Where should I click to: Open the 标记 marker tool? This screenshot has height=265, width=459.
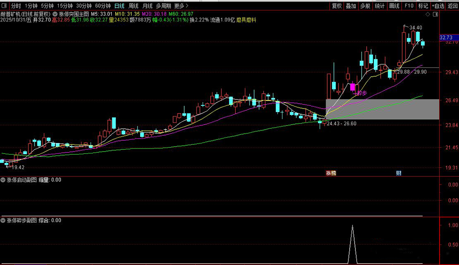coord(423,6)
